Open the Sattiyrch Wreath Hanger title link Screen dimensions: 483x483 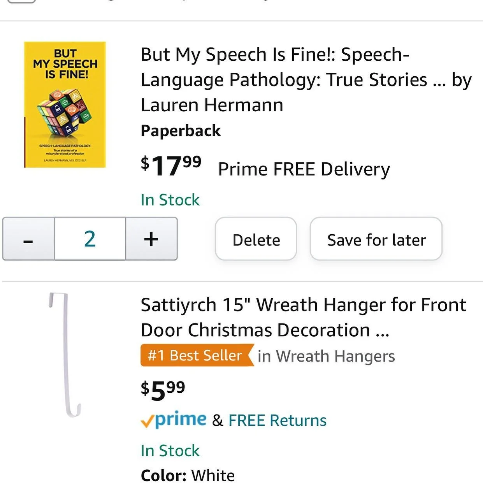click(x=303, y=317)
